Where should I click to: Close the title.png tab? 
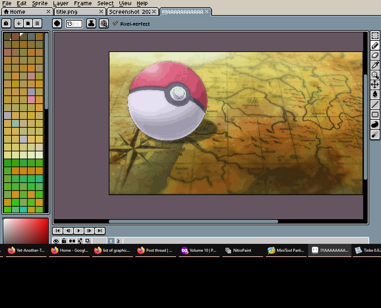coord(101,12)
